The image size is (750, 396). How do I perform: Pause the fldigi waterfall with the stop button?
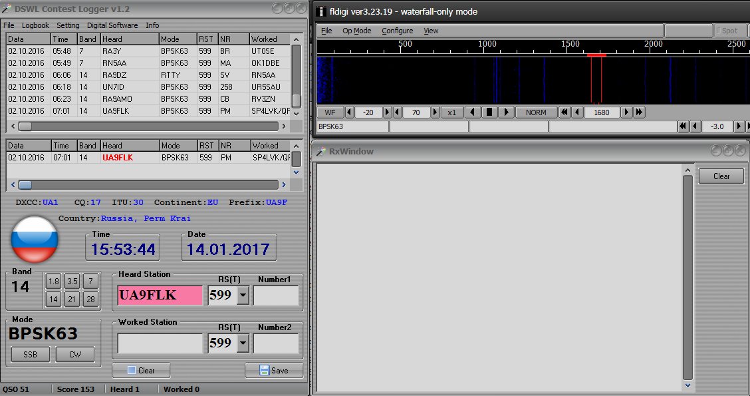pyautogui.click(x=489, y=112)
